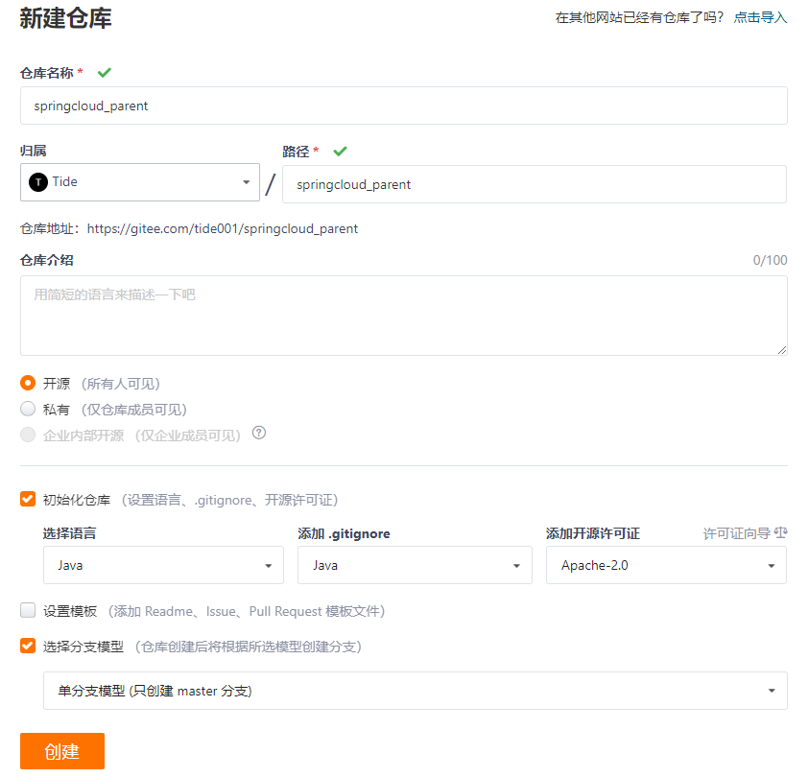
Task: Click the 路径 input field
Action: click(x=535, y=184)
